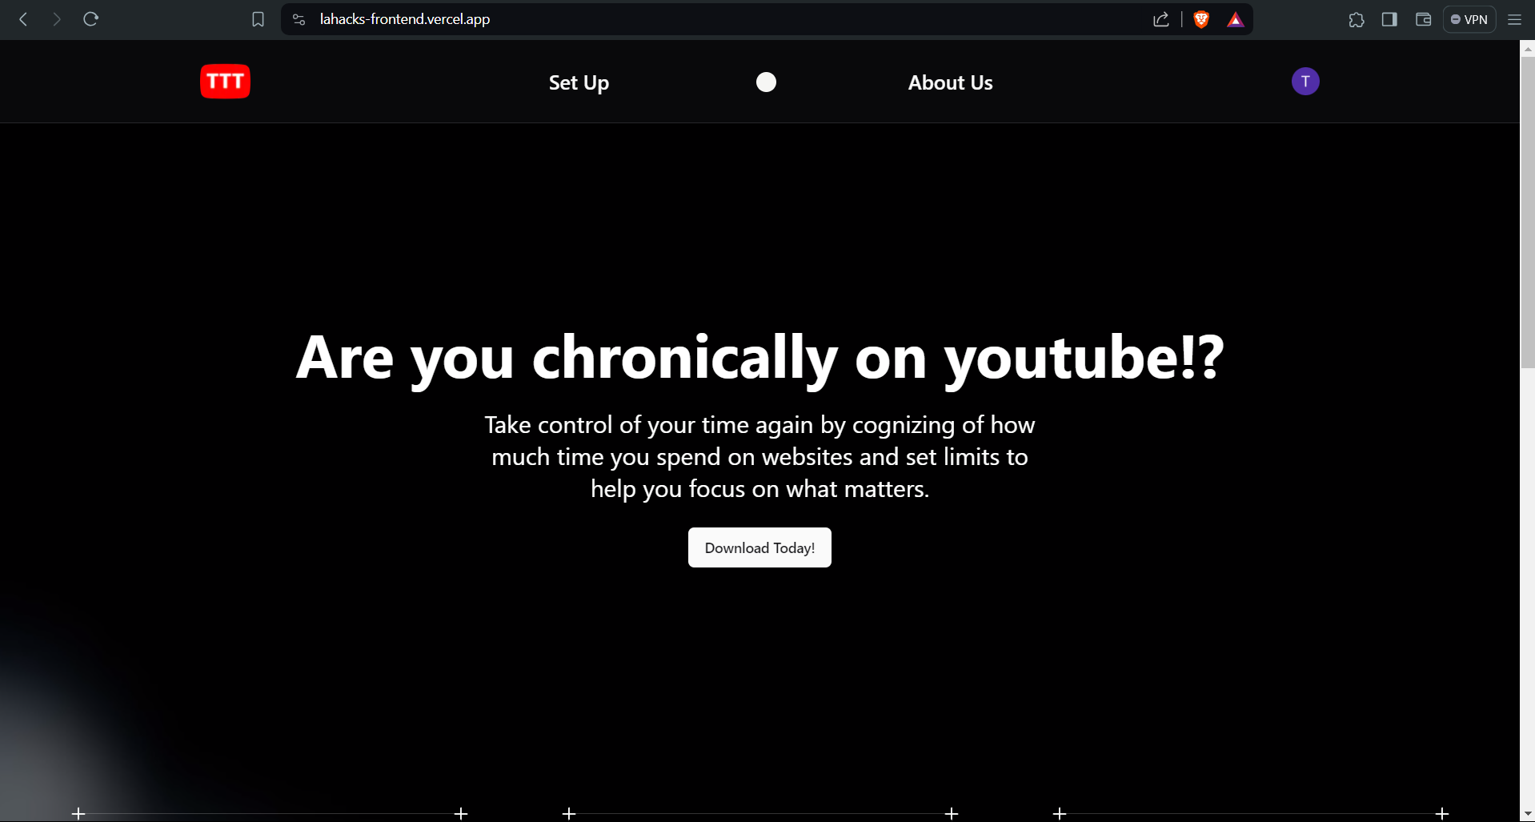
Task: Open the Set Up page
Action: (579, 82)
